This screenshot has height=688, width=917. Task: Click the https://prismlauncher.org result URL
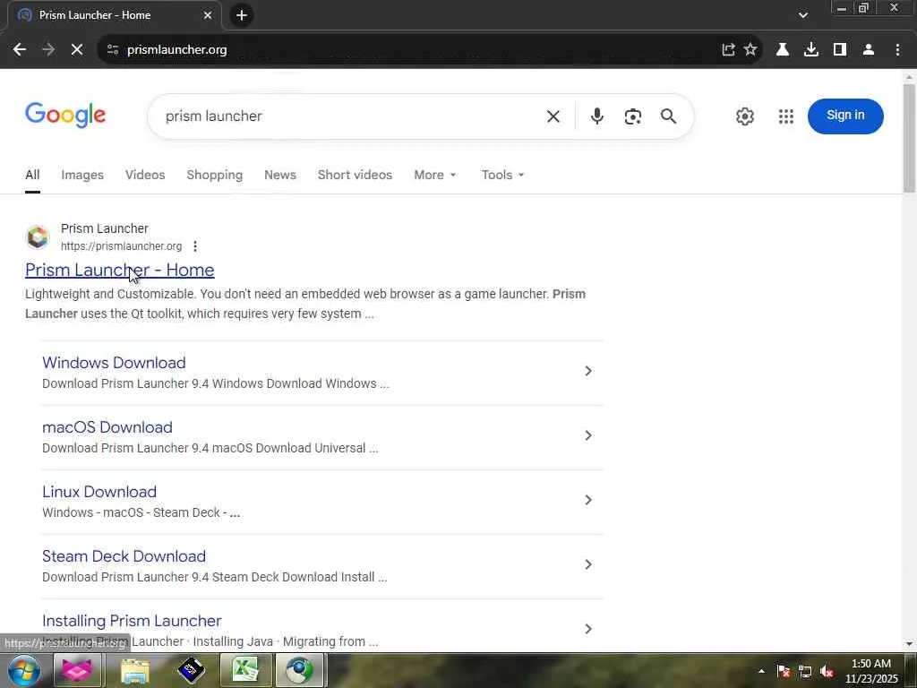pyautogui.click(x=121, y=246)
